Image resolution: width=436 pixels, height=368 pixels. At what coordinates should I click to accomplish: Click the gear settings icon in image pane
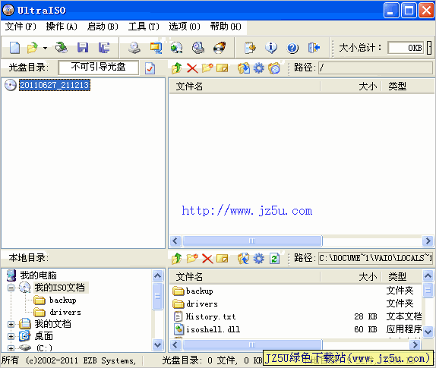point(258,68)
